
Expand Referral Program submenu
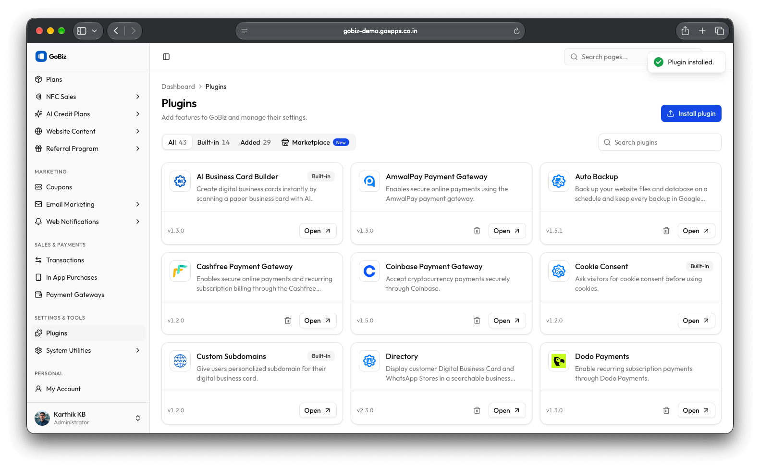pyautogui.click(x=138, y=148)
